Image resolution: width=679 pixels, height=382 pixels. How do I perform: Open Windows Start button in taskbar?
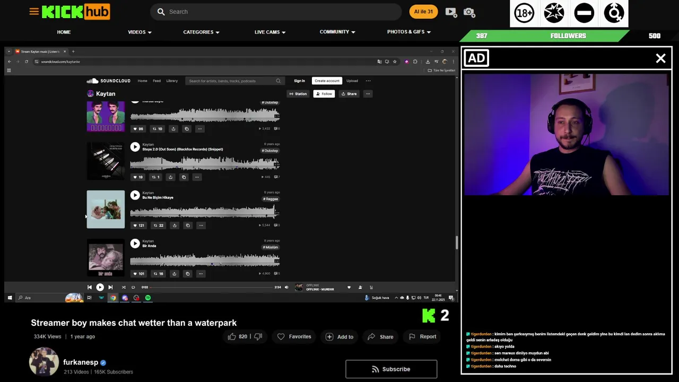tap(10, 298)
